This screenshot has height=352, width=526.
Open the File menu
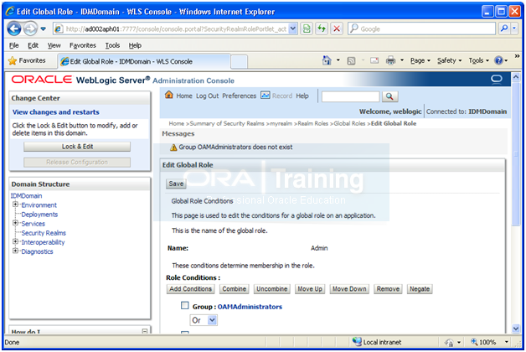point(13,45)
